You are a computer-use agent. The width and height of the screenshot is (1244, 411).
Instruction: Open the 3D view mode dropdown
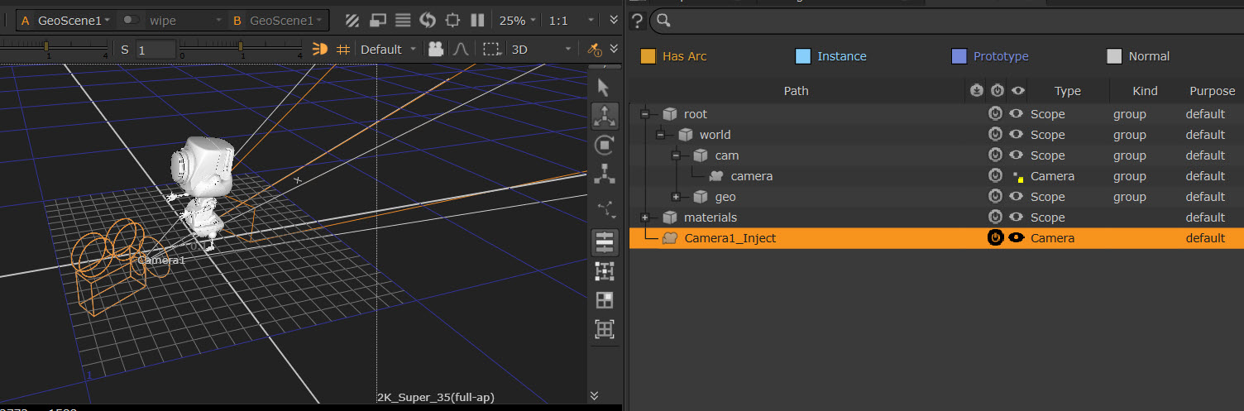542,50
